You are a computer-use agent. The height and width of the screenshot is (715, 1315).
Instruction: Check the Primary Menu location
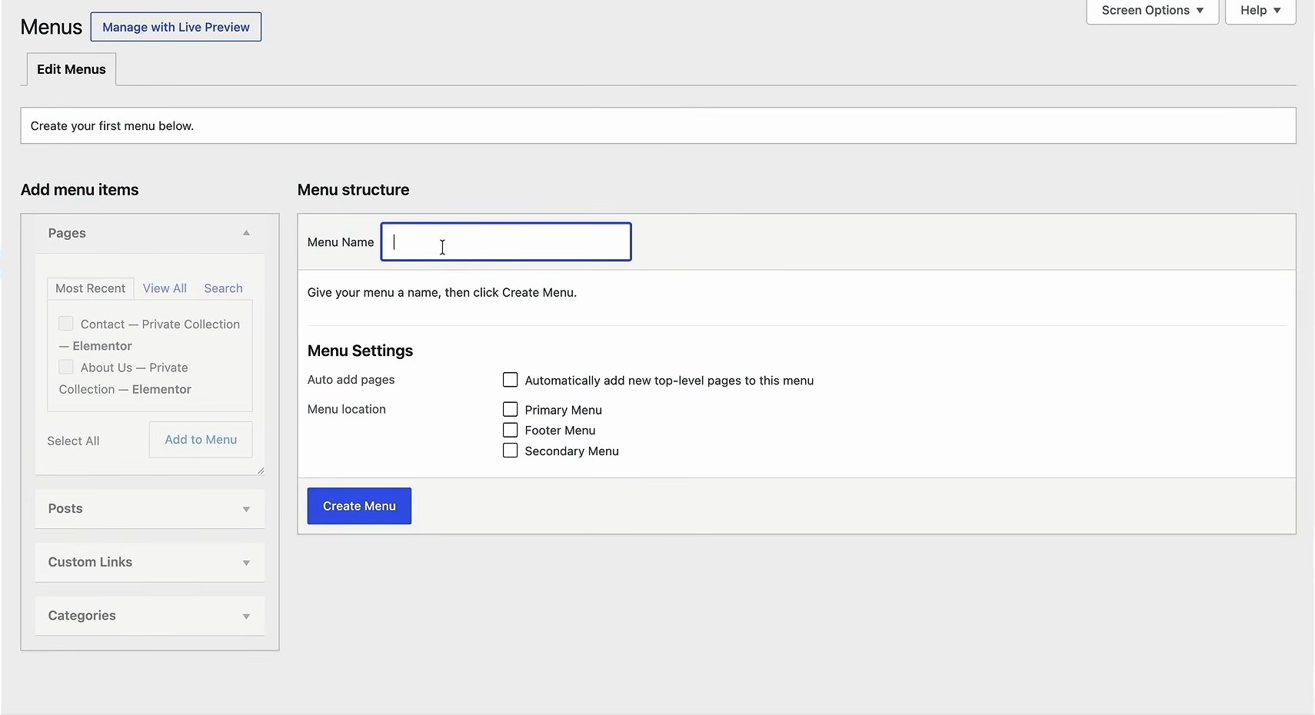[510, 409]
